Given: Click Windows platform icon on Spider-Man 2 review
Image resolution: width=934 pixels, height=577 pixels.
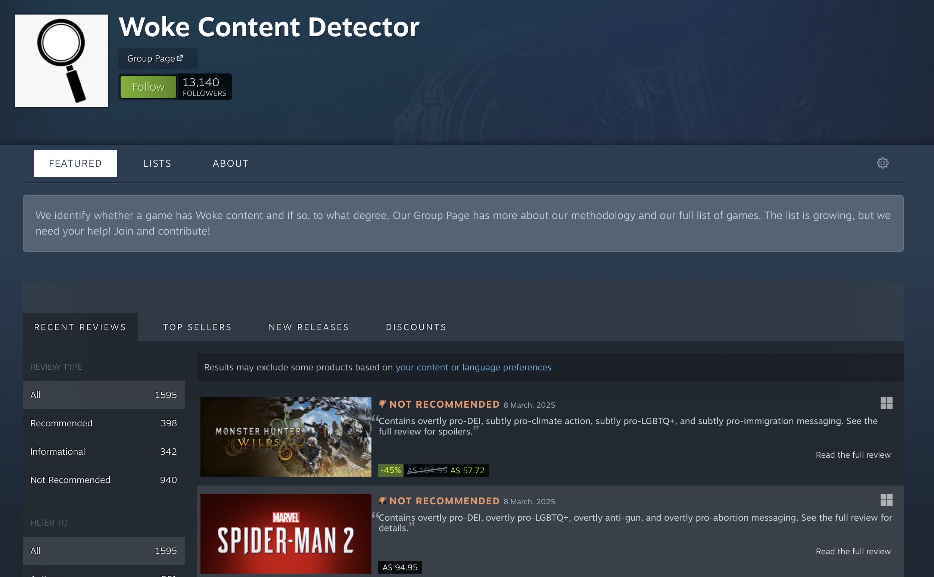Looking at the screenshot, I should (886, 499).
